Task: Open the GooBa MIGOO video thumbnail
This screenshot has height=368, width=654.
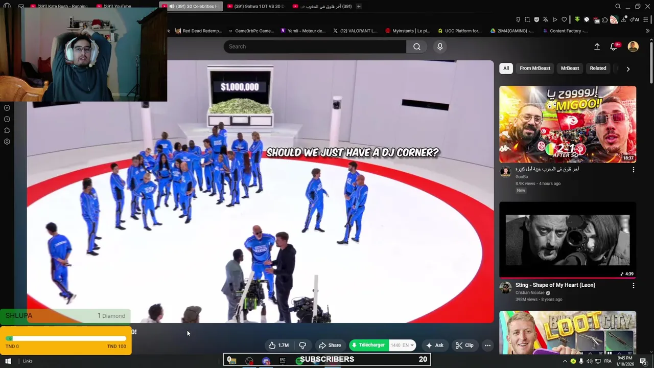Action: point(568,124)
